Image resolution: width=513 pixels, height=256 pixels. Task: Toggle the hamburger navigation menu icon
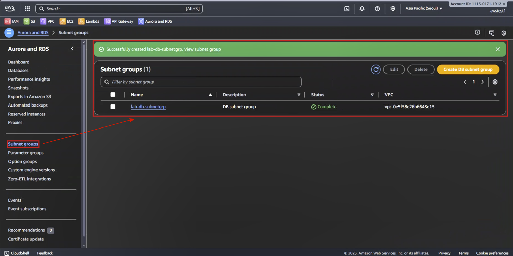click(x=9, y=33)
